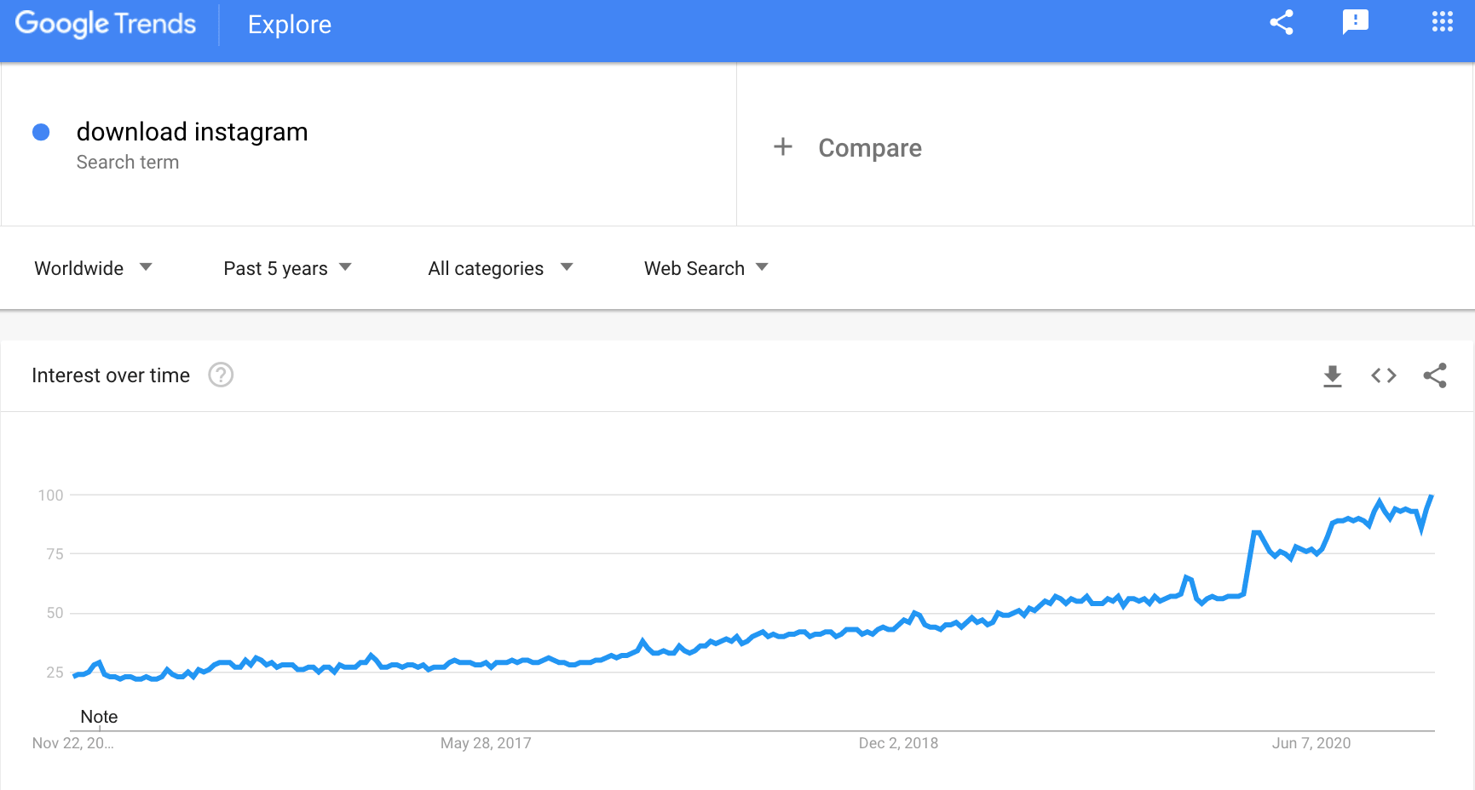Image resolution: width=1475 pixels, height=790 pixels.
Task: Click the plus icon next to Compare
Action: pos(783,147)
